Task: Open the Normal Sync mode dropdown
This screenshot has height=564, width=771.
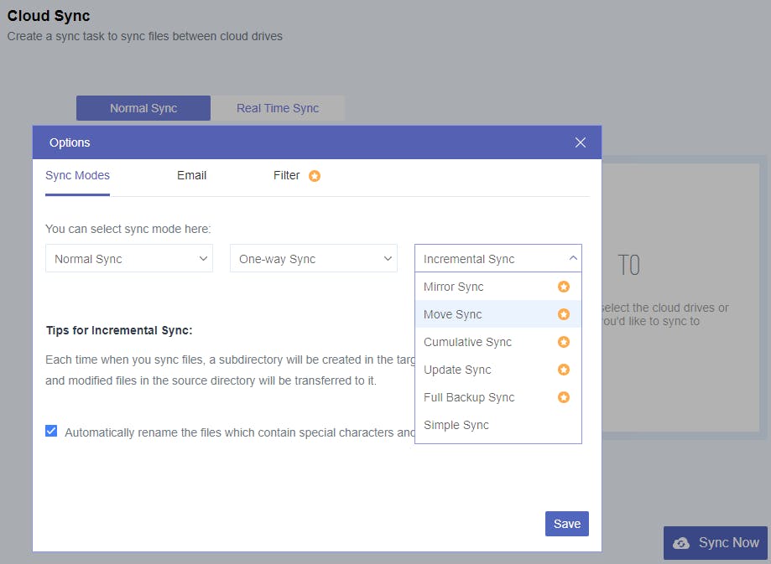Action: 129,259
